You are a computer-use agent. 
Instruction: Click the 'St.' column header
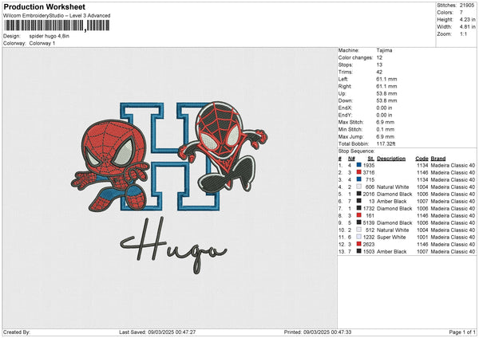371,159
